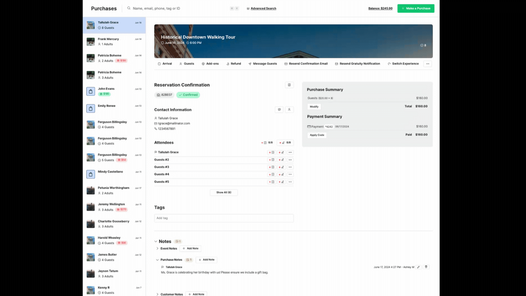Image resolution: width=526 pixels, height=296 pixels.
Task: Add a note under Purchase Notes
Action: 206,260
